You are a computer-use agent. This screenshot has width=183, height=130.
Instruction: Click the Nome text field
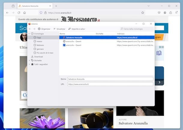[x=110, y=79]
